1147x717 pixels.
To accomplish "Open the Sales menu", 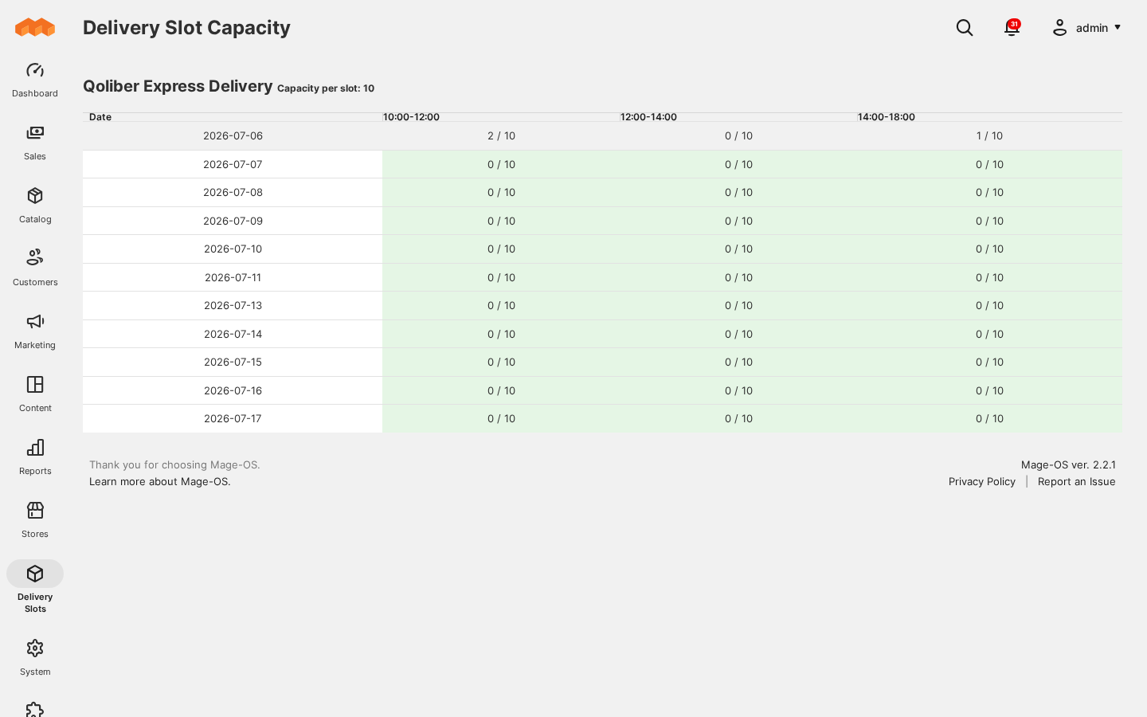I will (35, 143).
